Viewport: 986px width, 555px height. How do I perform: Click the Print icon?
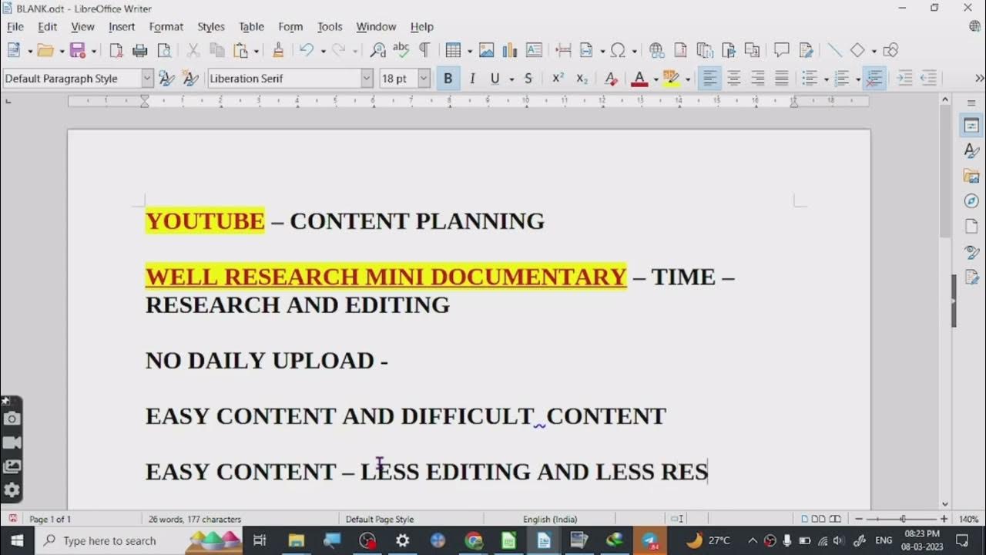click(x=140, y=50)
